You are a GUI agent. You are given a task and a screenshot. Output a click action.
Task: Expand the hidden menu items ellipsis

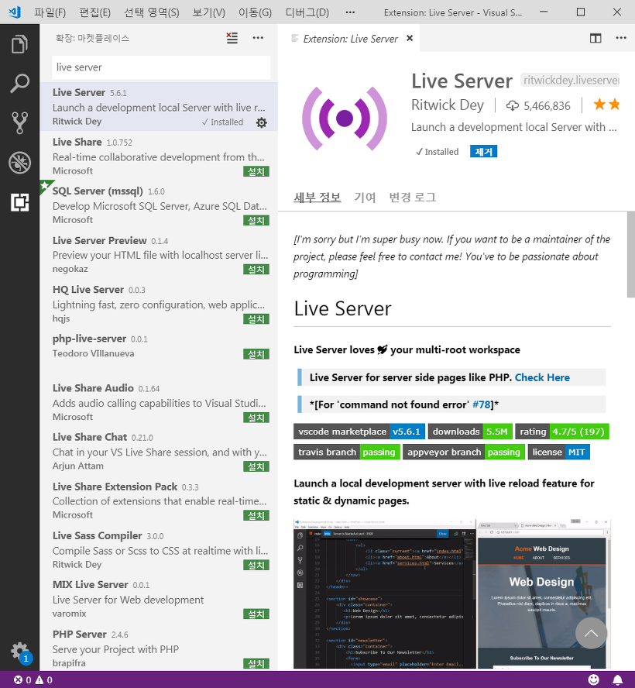[350, 12]
